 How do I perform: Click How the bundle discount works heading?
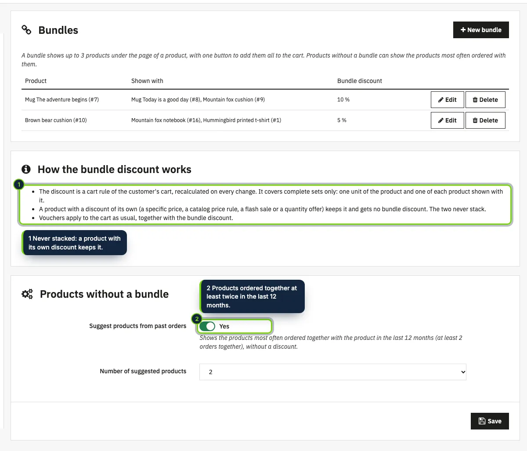115,170
